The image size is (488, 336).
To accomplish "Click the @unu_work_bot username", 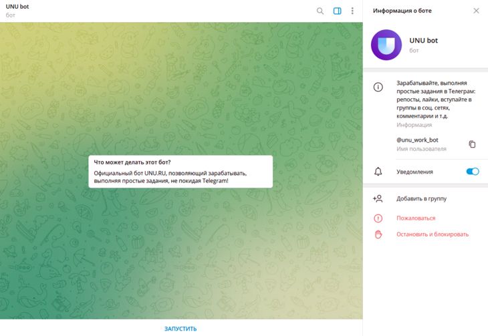I will (x=417, y=140).
